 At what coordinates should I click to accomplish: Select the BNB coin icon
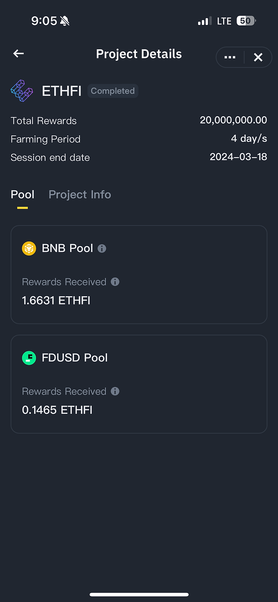pos(29,248)
